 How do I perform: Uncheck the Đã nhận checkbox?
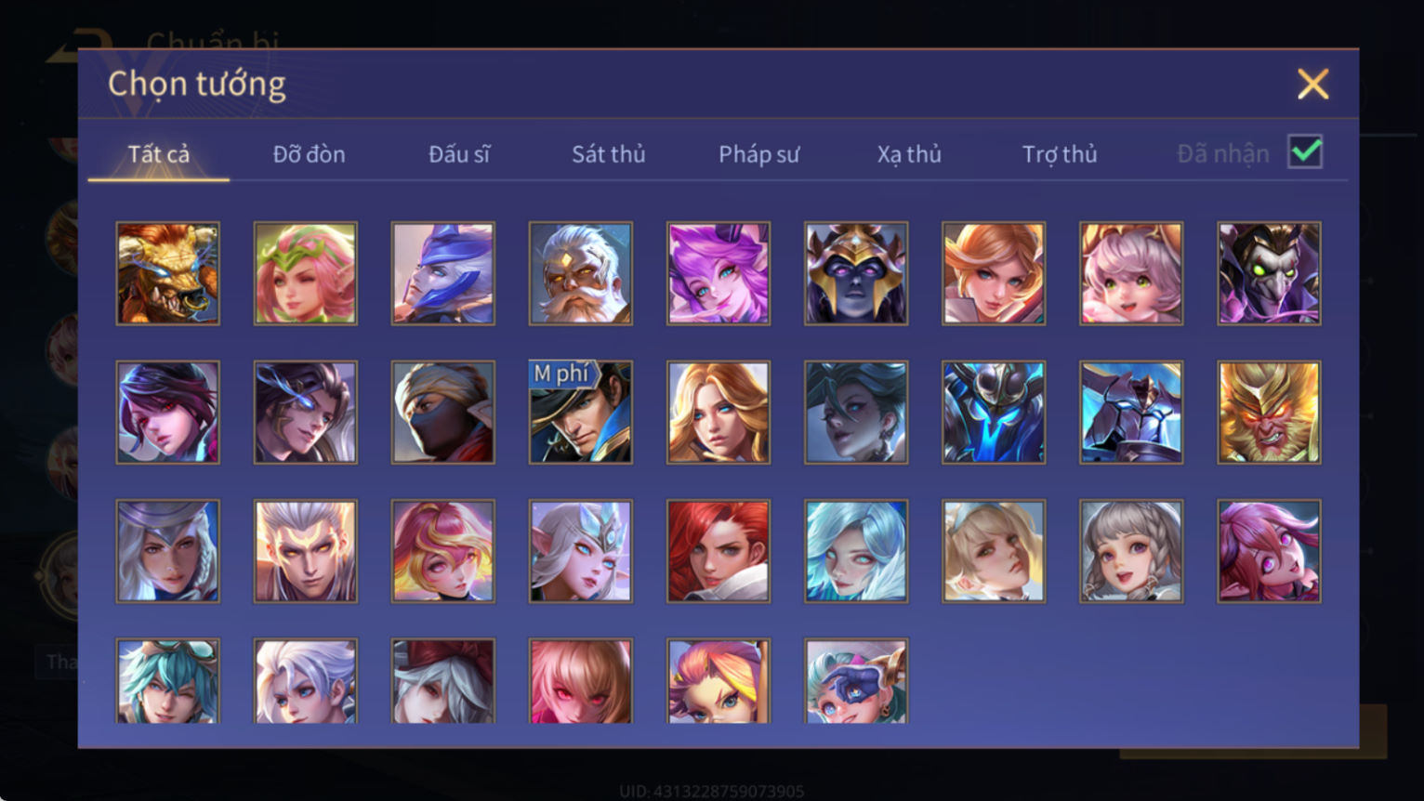pos(1305,151)
